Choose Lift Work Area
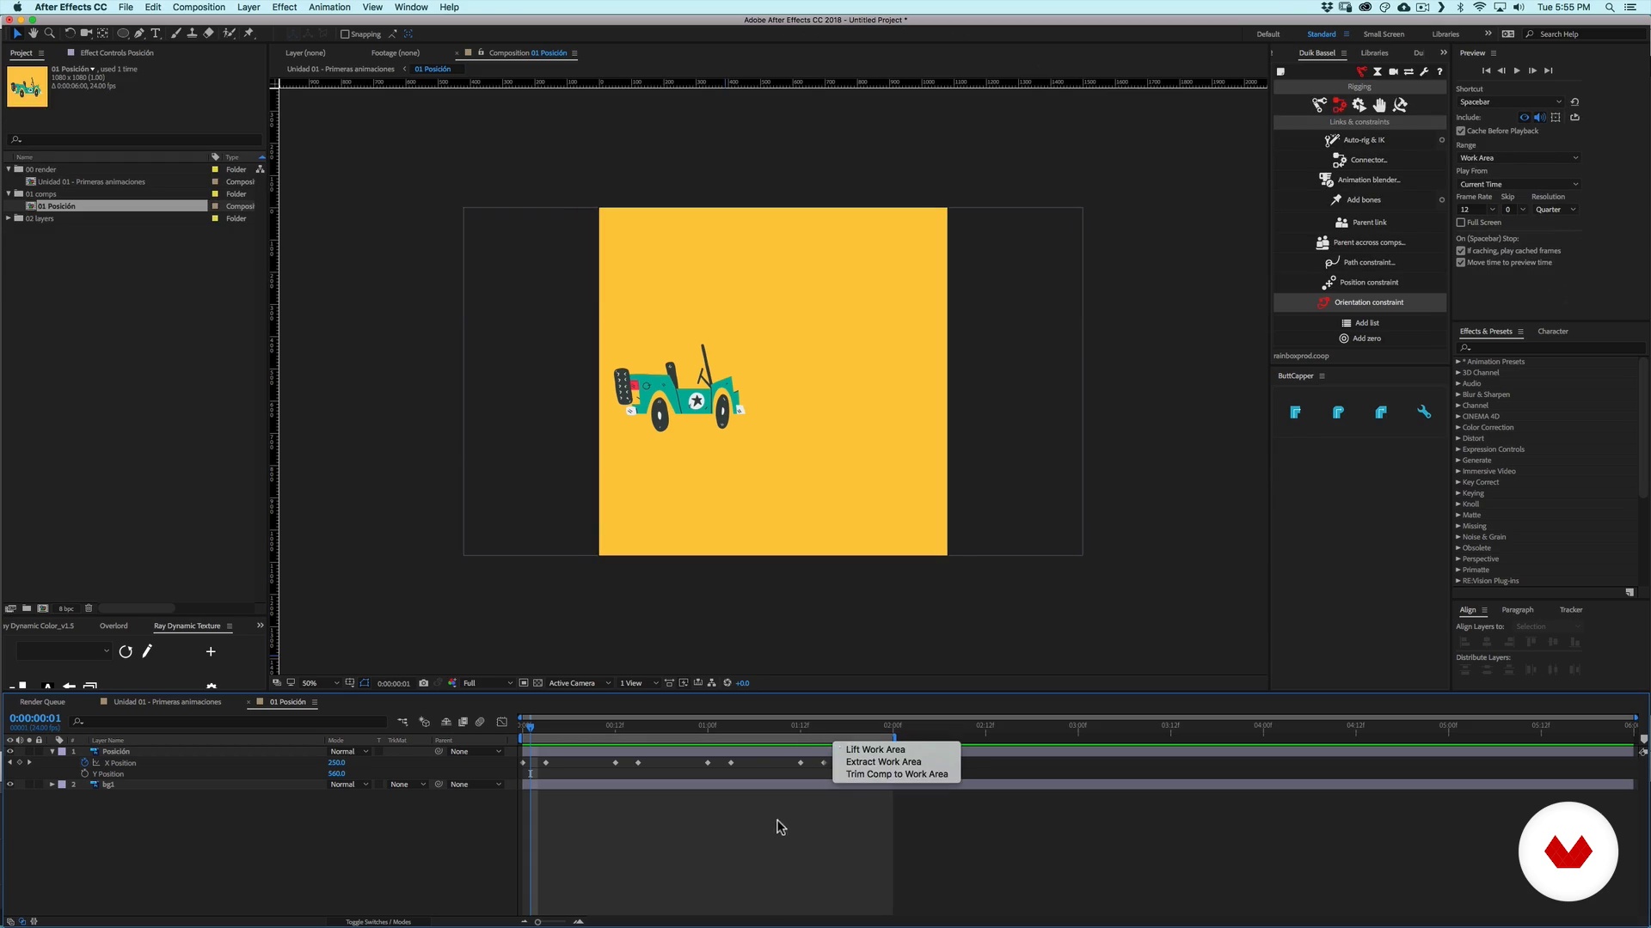The image size is (1651, 928). pyautogui.click(x=875, y=749)
